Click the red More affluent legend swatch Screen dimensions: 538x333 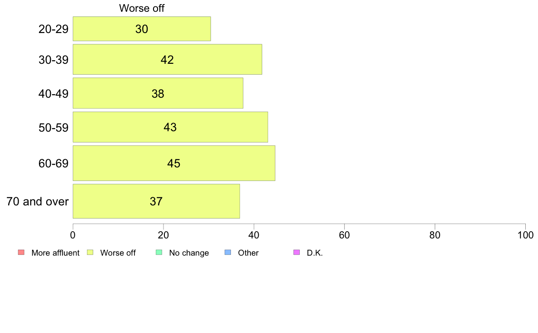tap(21, 252)
